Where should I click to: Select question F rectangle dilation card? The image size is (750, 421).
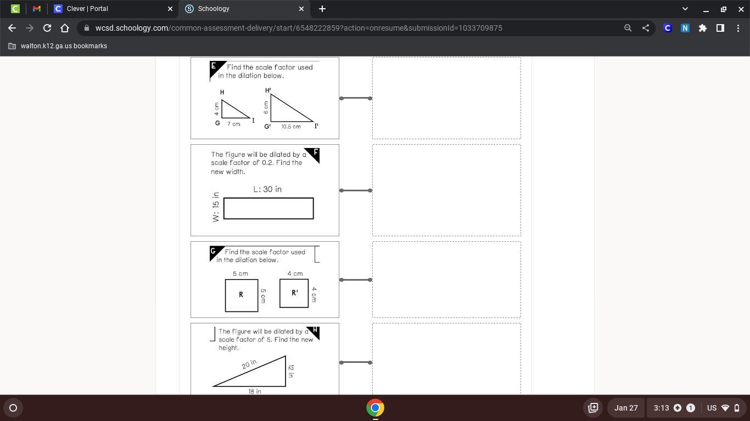265,190
